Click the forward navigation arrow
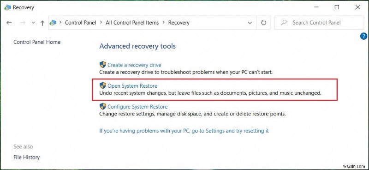This screenshot has height=170, width=369. tap(23, 23)
